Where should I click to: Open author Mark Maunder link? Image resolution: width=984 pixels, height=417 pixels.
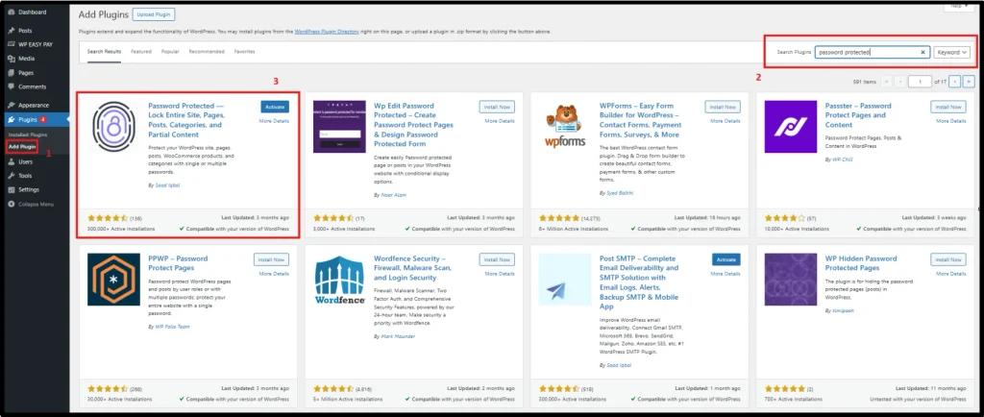pos(398,336)
